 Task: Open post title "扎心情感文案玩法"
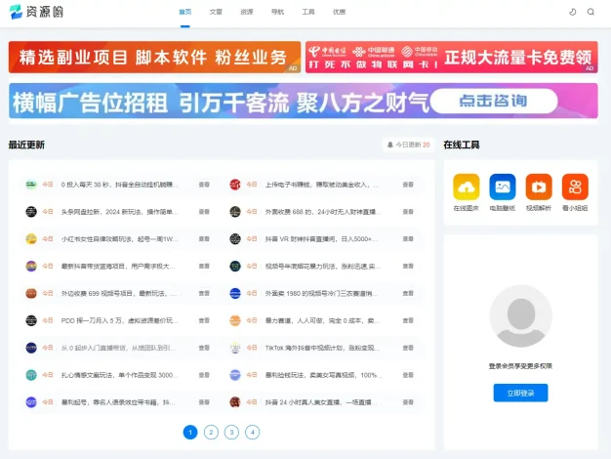point(120,375)
